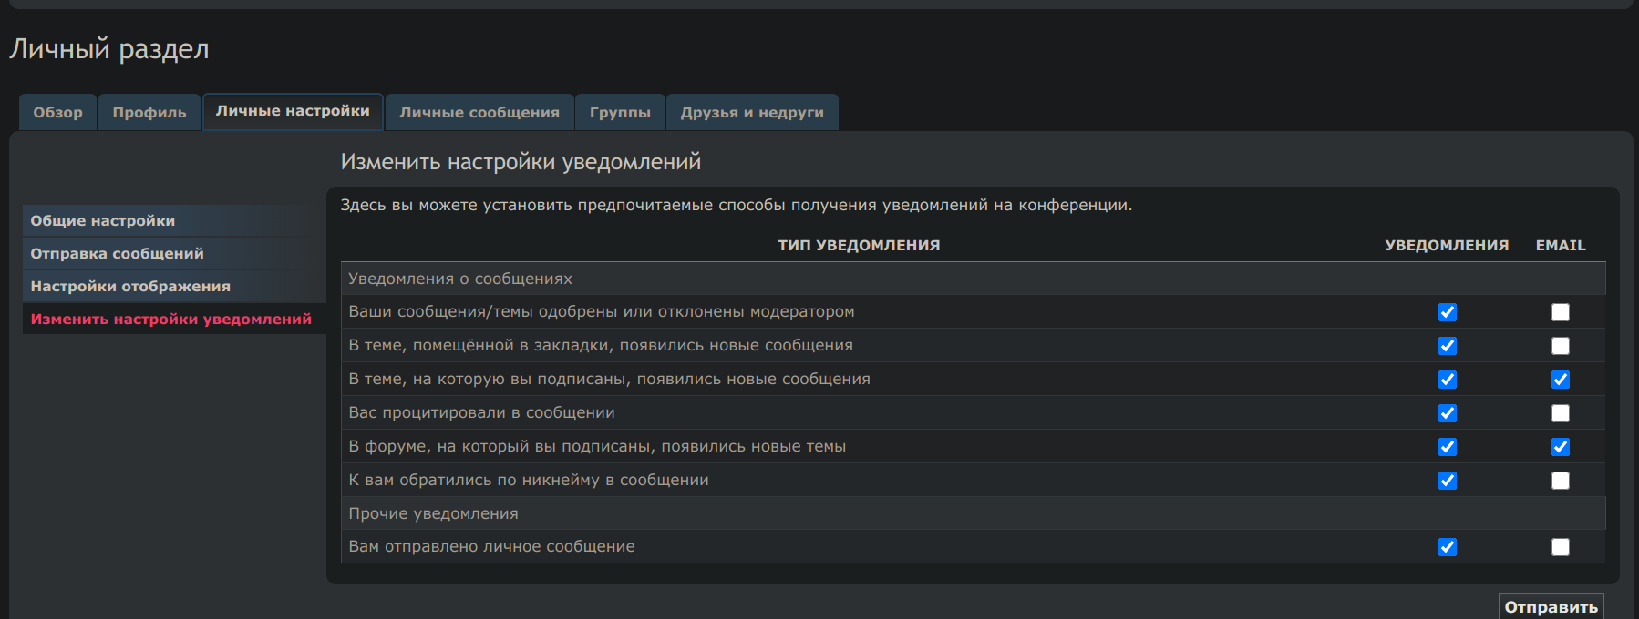
Task: Enable email for moderator approval notifications
Action: tap(1561, 312)
